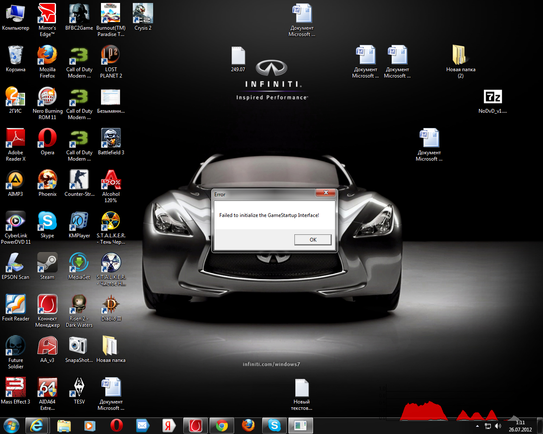Select the Diablo III shortcut
Image resolution: width=543 pixels, height=434 pixels.
111,308
